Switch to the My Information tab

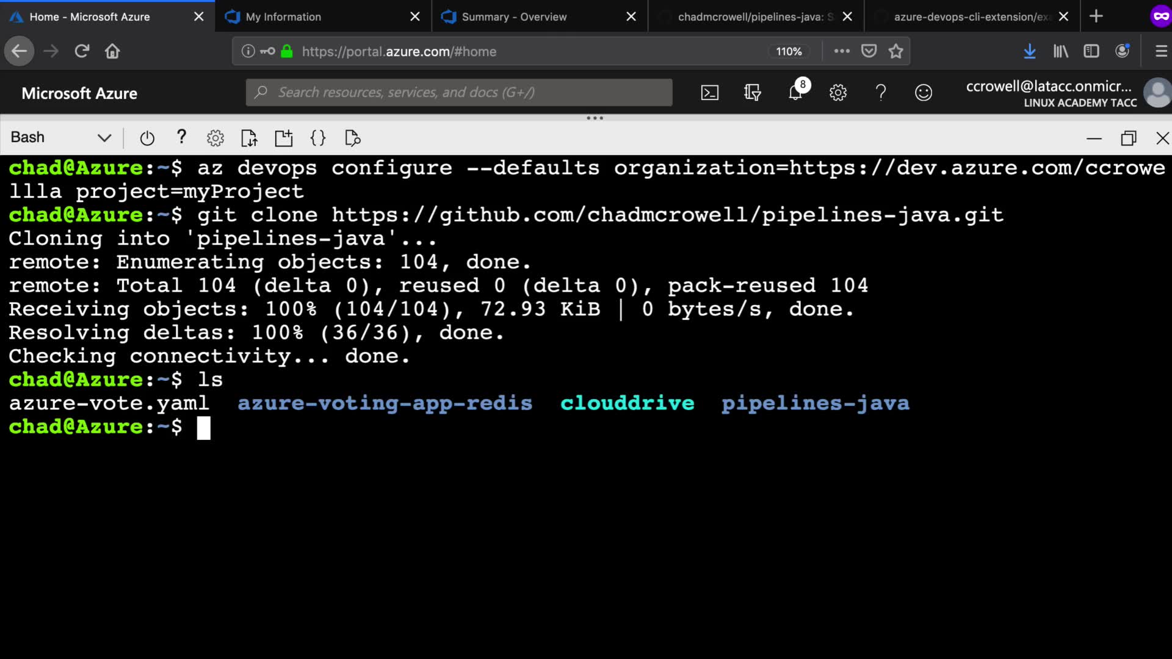[283, 16]
